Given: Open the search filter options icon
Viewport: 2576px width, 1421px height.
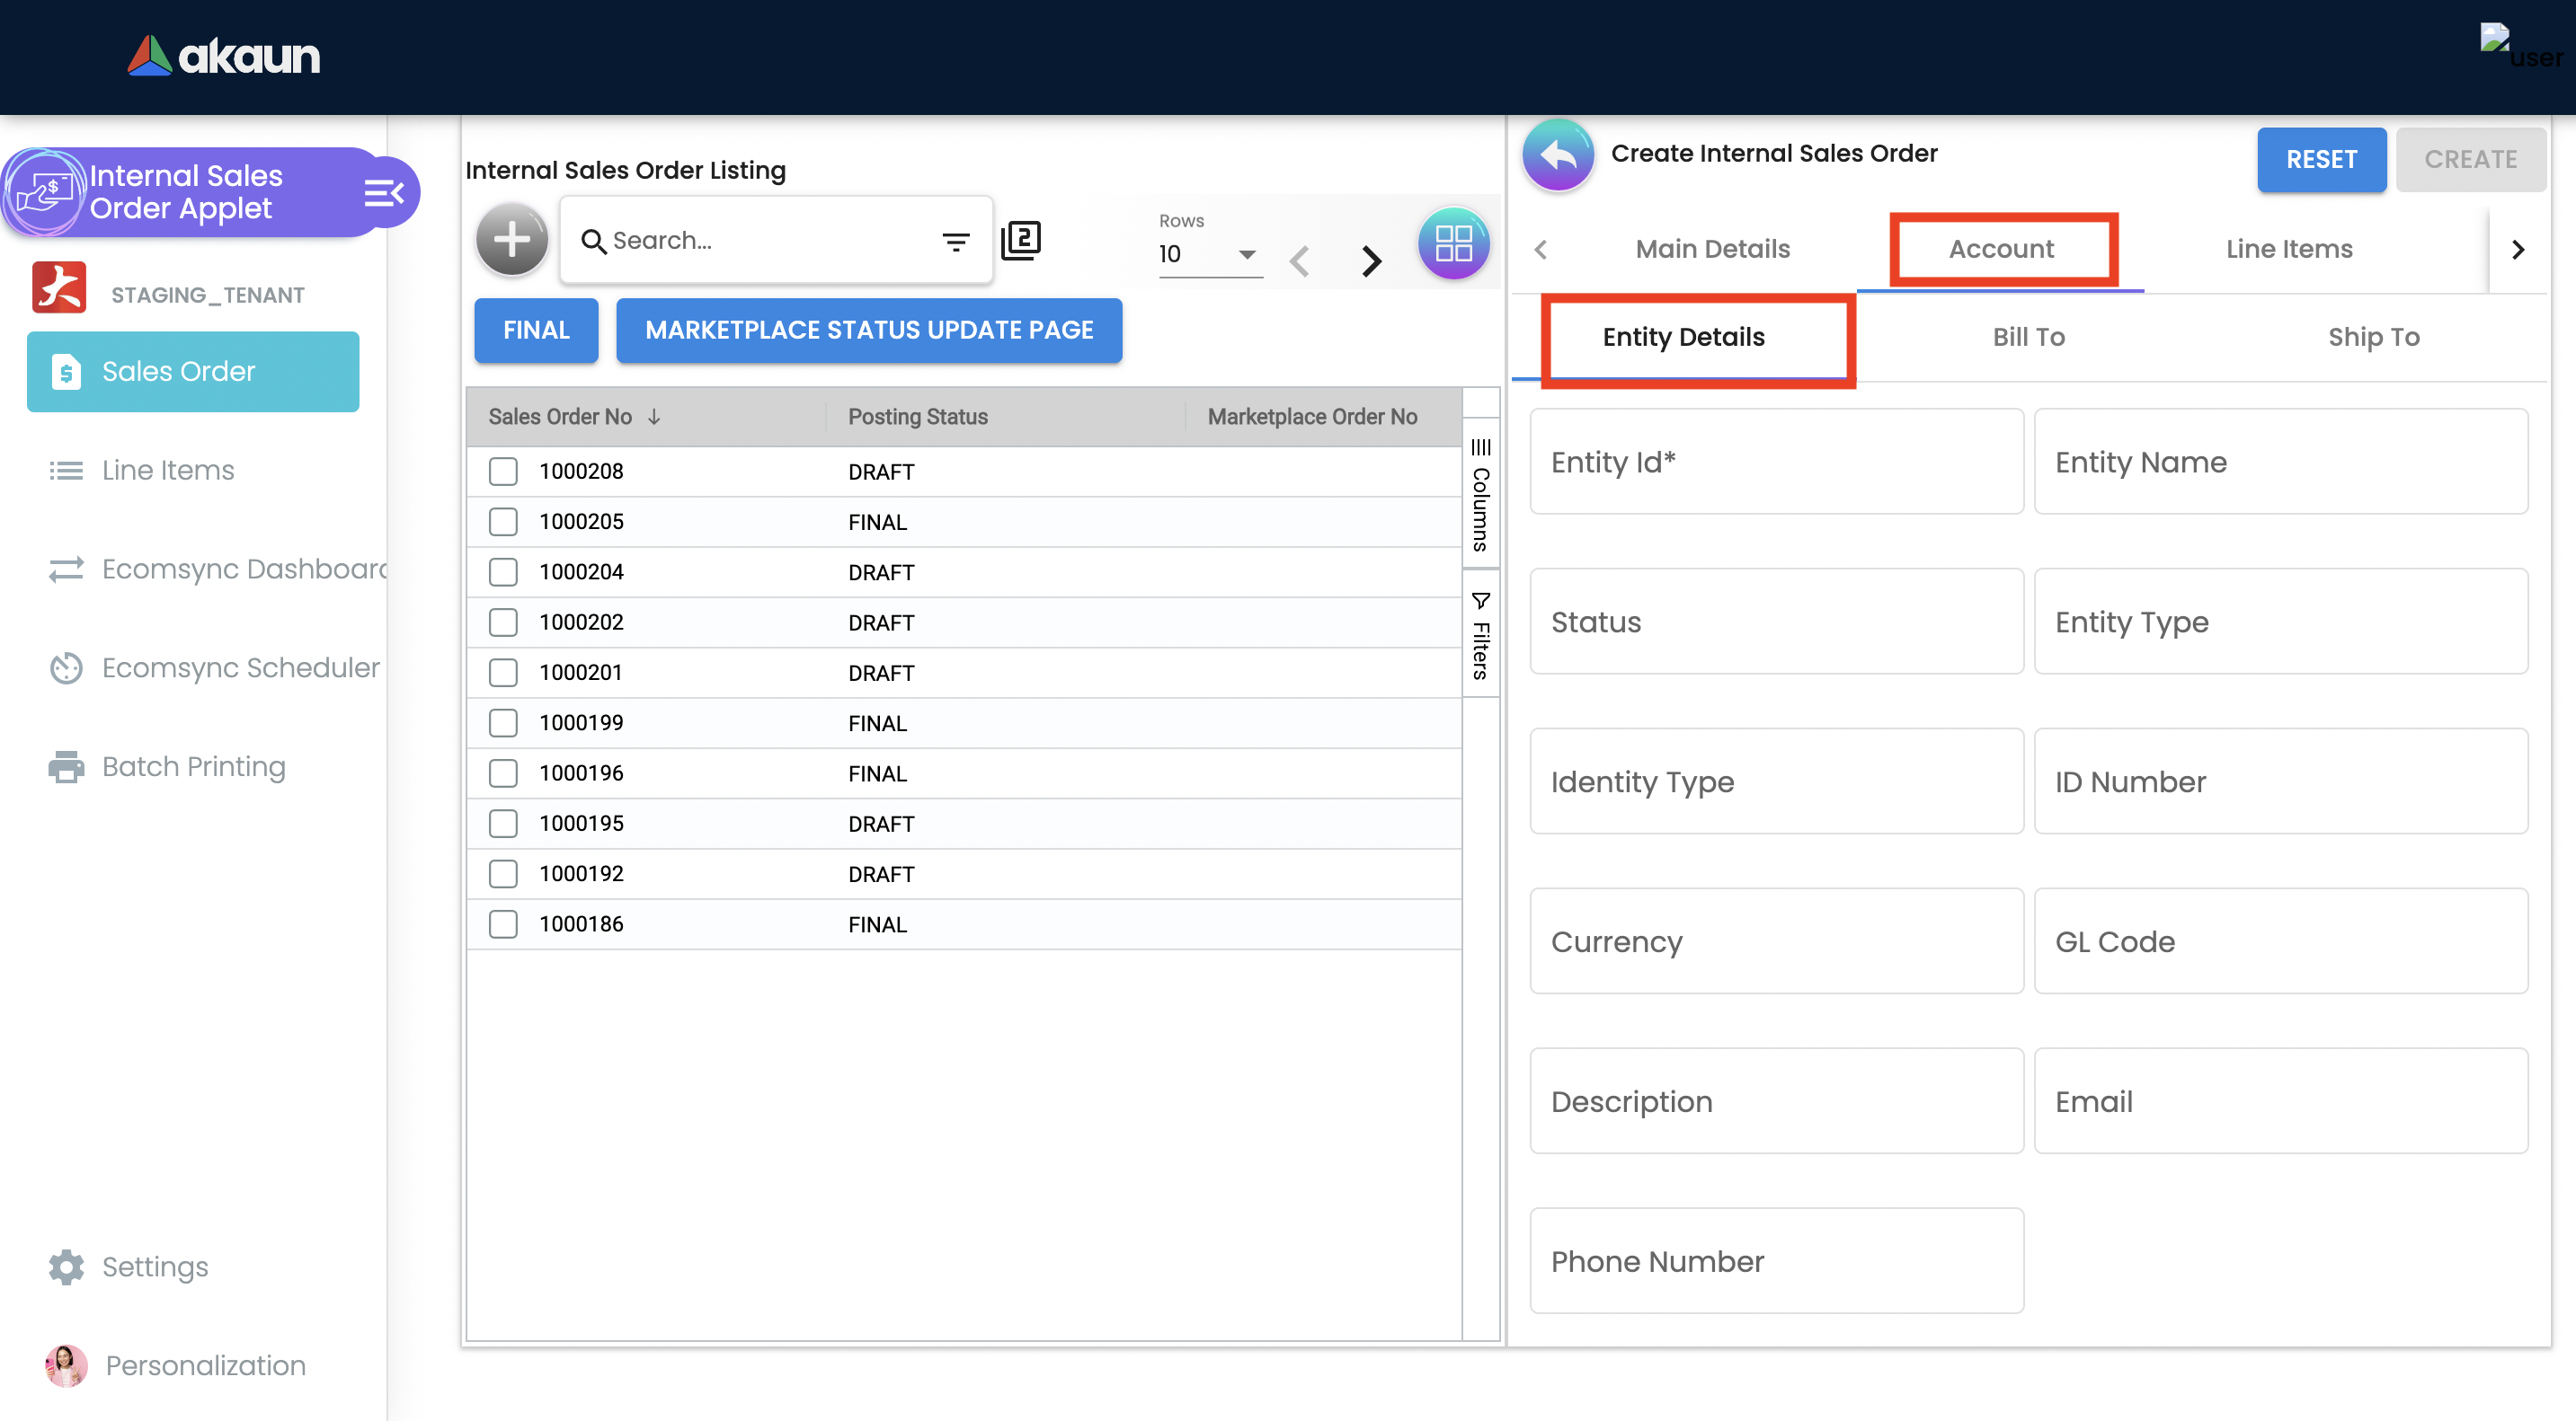Looking at the screenshot, I should coord(955,241).
